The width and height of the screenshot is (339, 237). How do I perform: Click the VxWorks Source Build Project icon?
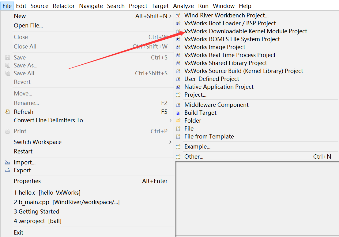(x=178, y=71)
